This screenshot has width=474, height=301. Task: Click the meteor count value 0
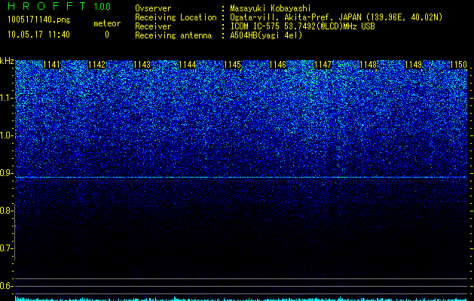pyautogui.click(x=107, y=35)
